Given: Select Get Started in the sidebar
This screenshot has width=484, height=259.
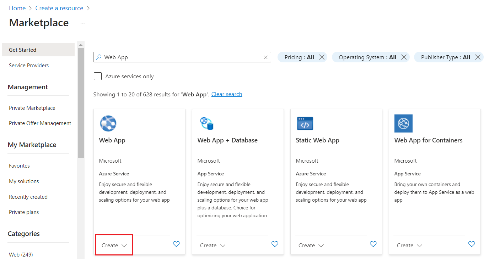Looking at the screenshot, I should (x=38, y=50).
